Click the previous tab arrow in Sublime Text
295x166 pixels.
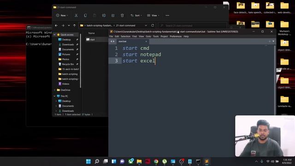coord(111,41)
